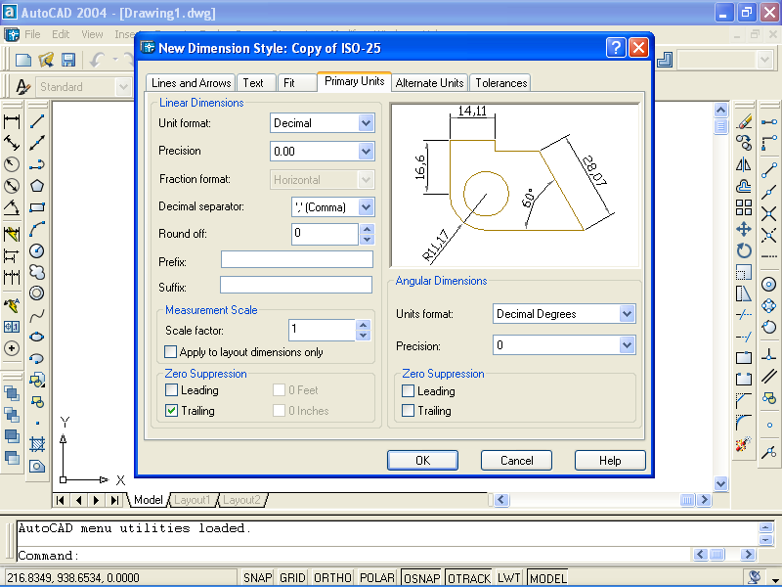
Task: Click the Array tool icon
Action: 744,207
